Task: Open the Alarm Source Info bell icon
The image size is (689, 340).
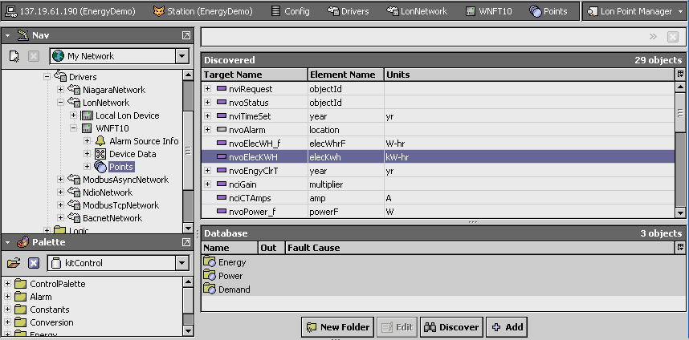Action: coord(100,141)
